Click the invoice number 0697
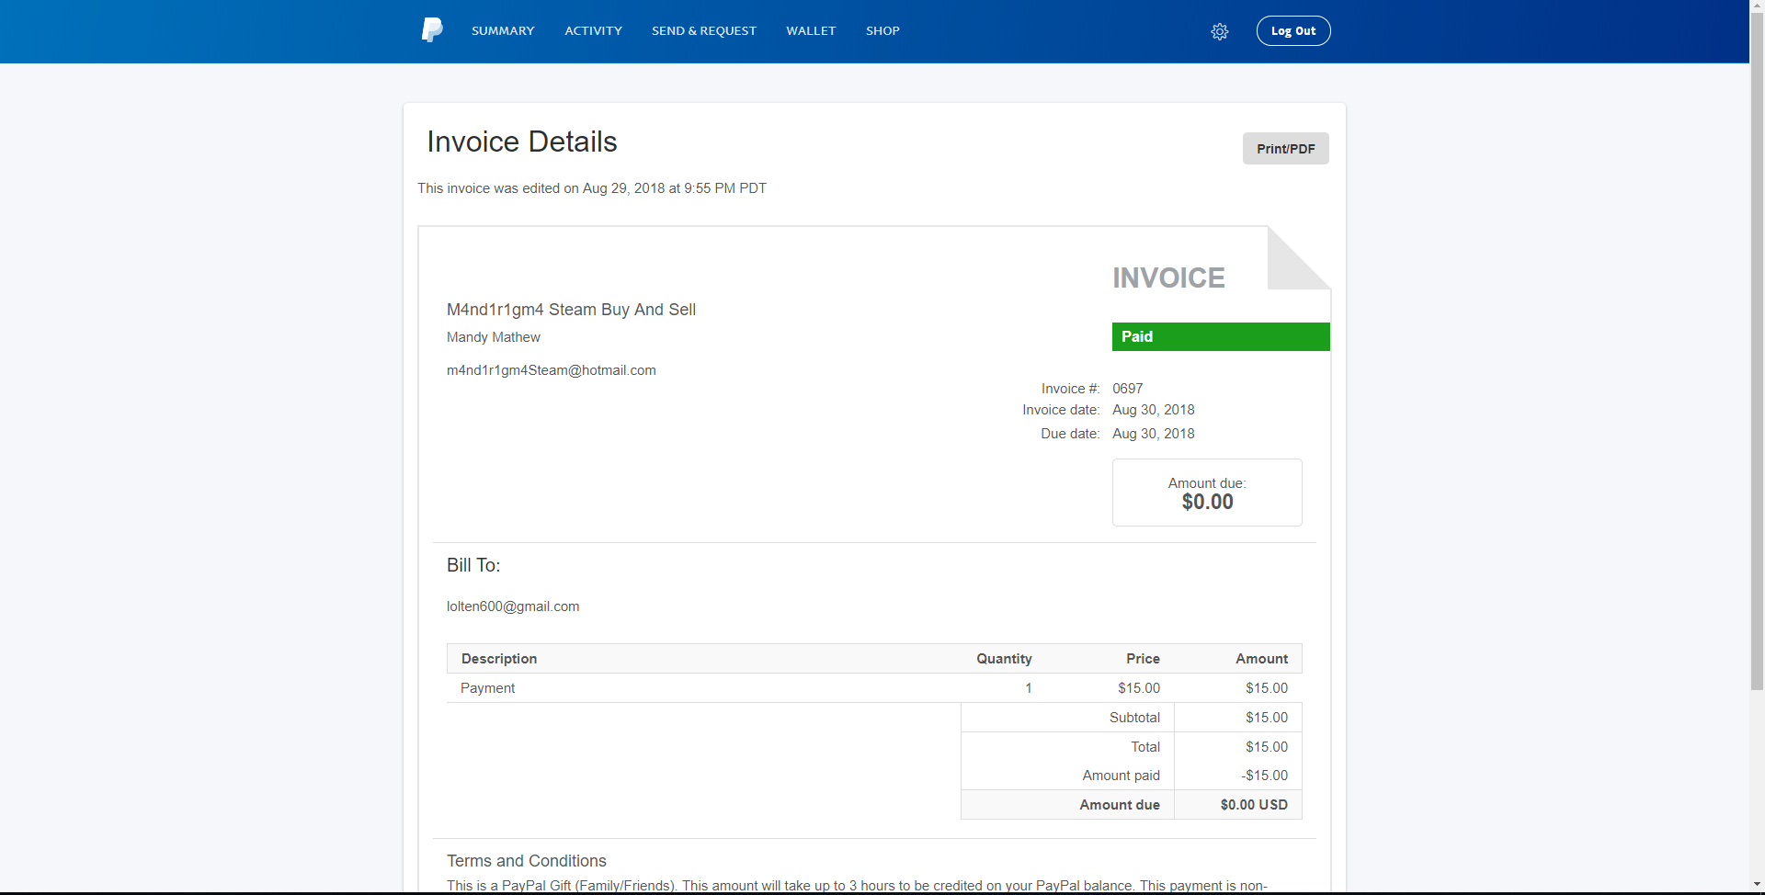Image resolution: width=1765 pixels, height=895 pixels. pos(1128,389)
